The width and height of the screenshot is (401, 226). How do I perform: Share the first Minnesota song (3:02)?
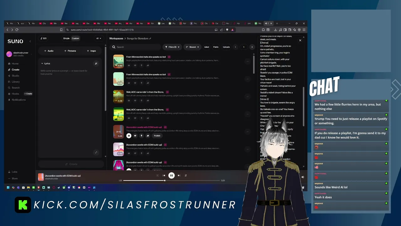pyautogui.click(x=148, y=65)
